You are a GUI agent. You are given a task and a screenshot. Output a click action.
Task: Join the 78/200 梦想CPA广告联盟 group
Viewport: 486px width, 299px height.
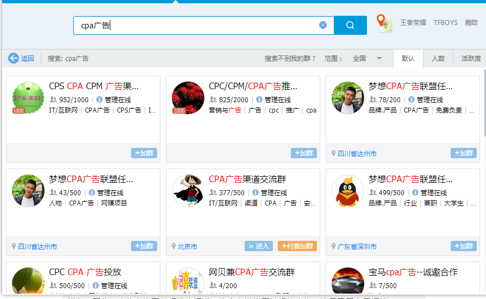464,153
